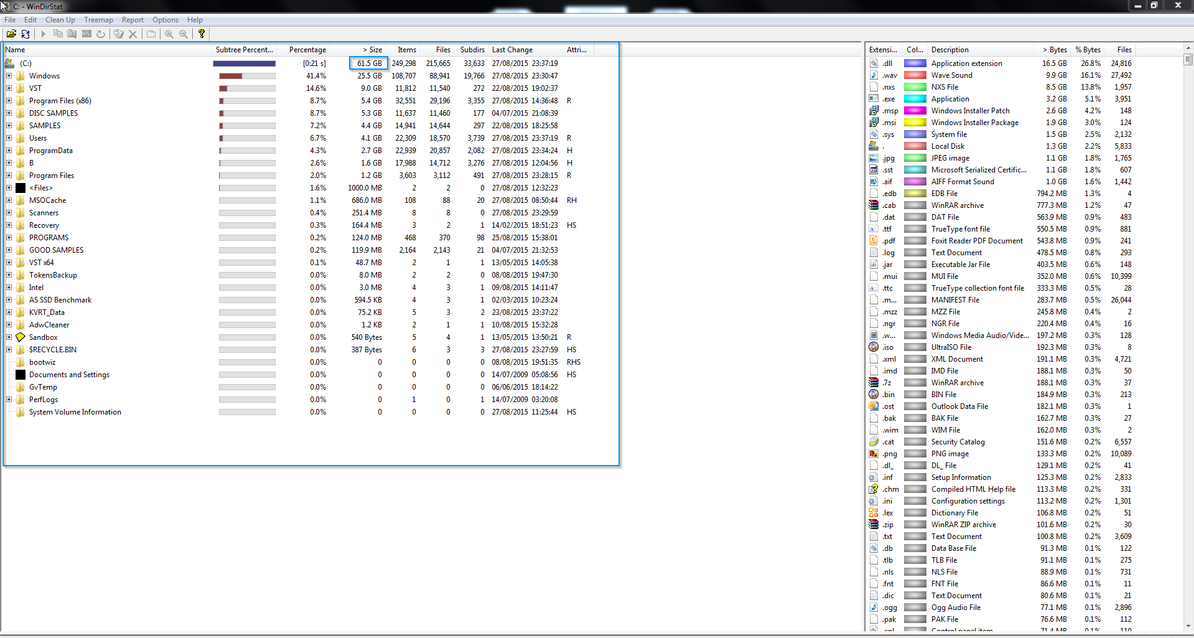The width and height of the screenshot is (1194, 638).
Task: Click the Zoom In magnifier icon
Action: point(169,34)
